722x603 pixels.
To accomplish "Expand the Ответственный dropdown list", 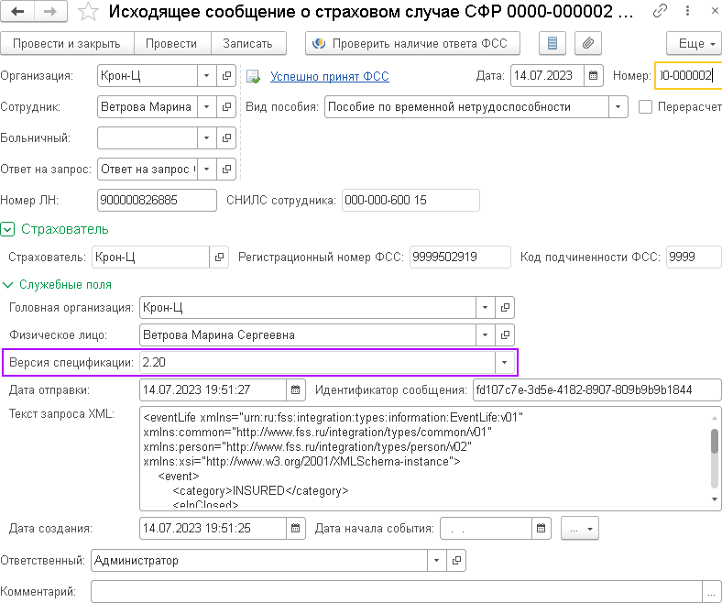I will click(436, 560).
